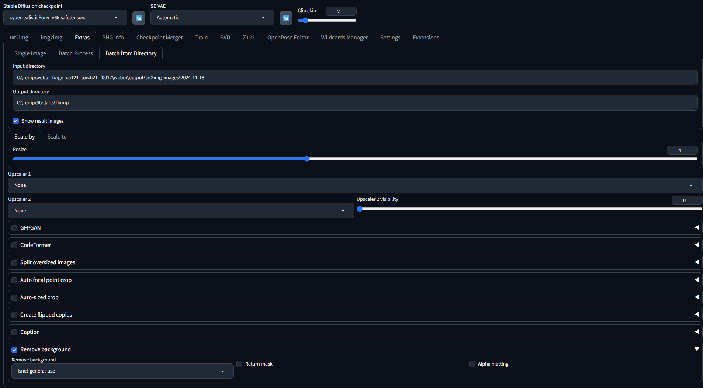Enable the GFPGAN checkbox
703x388 pixels.
tap(14, 228)
